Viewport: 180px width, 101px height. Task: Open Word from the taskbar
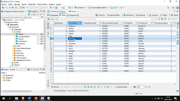pyautogui.click(x=30, y=98)
